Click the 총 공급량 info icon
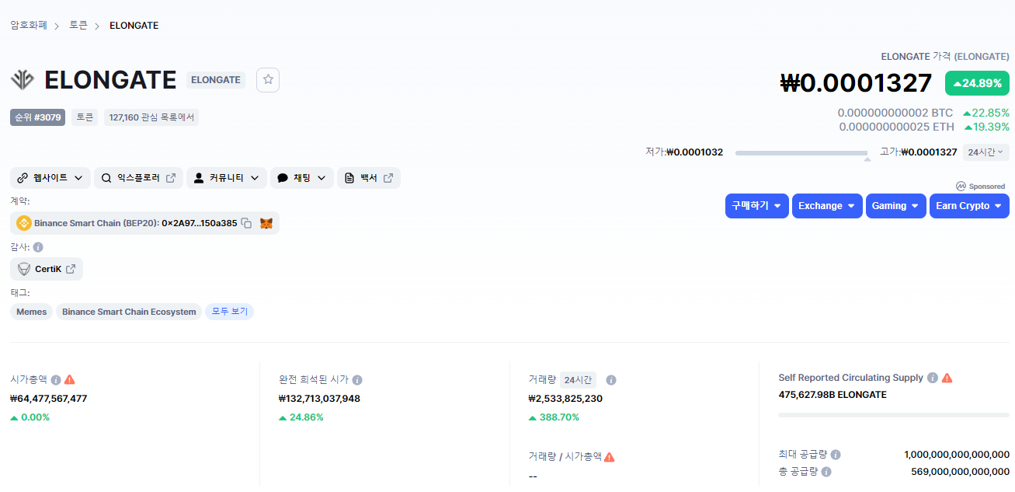Image resolution: width=1015 pixels, height=492 pixels. tap(826, 472)
